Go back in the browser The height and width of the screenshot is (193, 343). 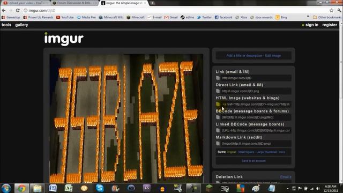tap(4, 11)
